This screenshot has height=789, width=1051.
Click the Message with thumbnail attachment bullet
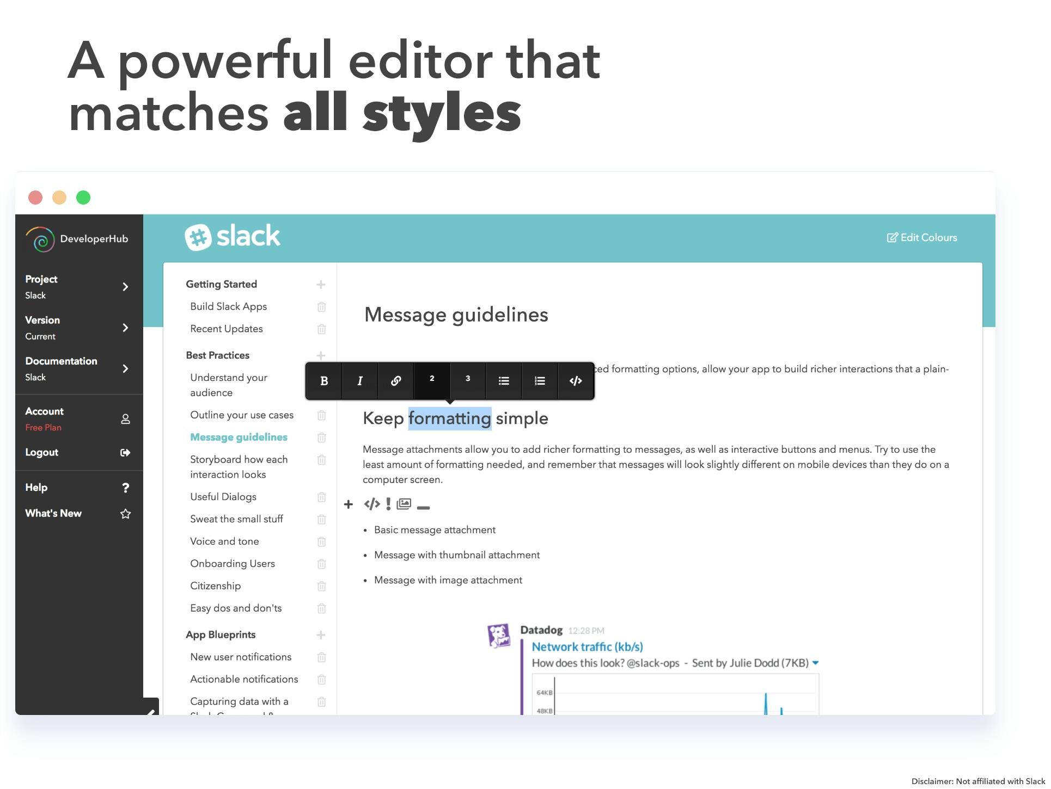[457, 555]
